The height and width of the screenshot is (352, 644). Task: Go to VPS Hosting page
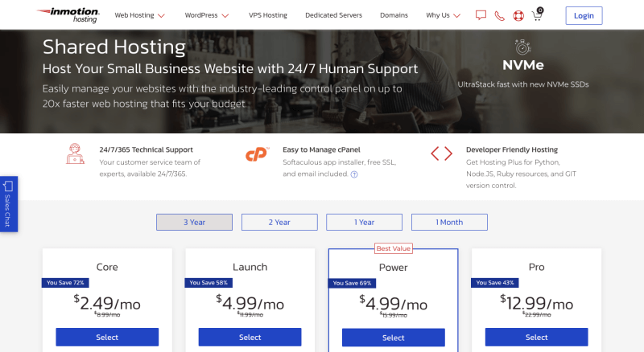[268, 15]
